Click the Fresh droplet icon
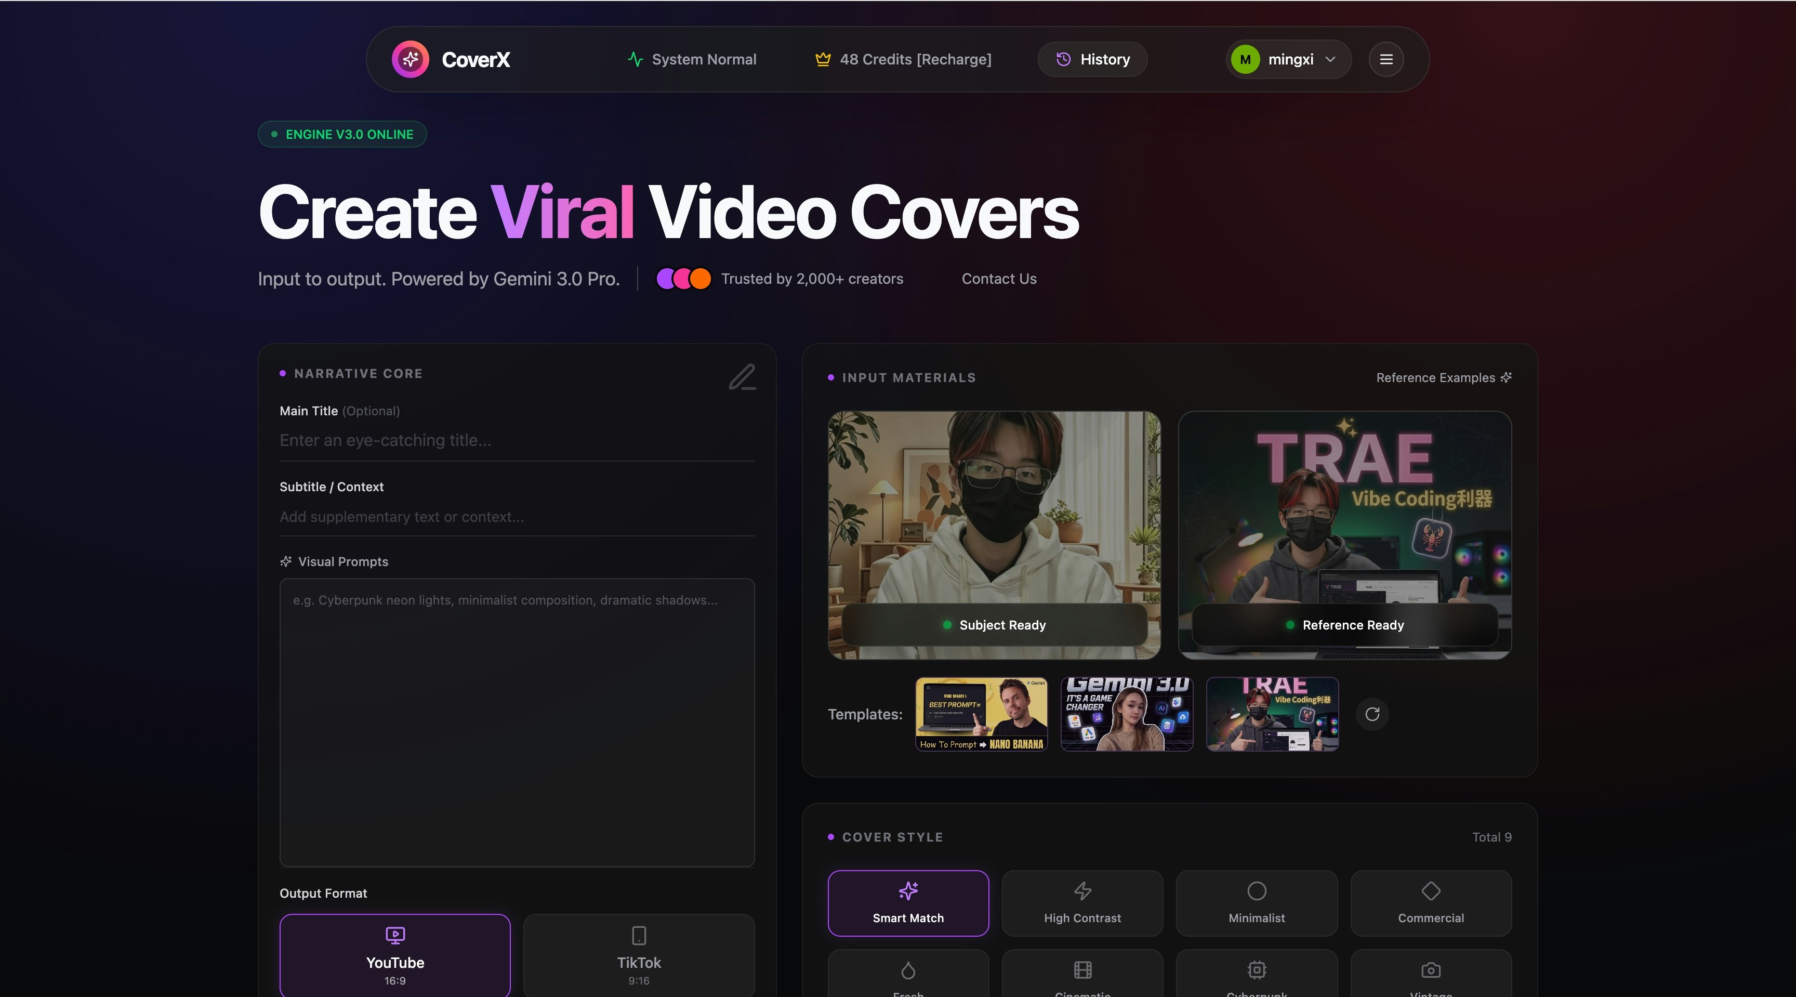 coord(908,970)
